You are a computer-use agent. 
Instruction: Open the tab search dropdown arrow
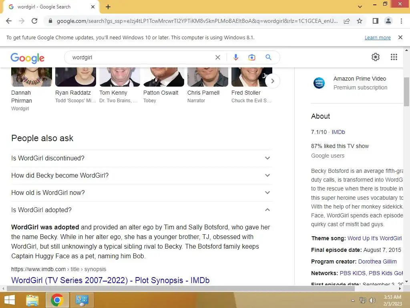tap(360, 6)
